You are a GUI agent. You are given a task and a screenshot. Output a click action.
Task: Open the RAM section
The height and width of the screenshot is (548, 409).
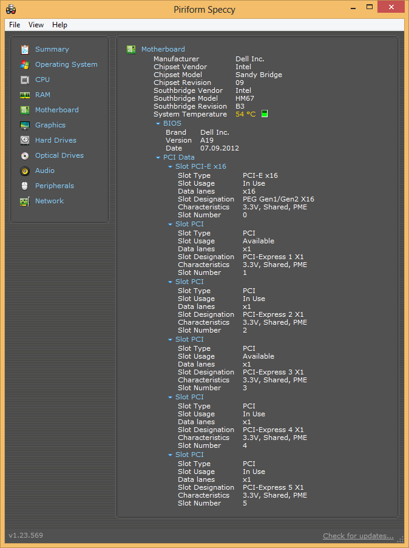point(42,95)
